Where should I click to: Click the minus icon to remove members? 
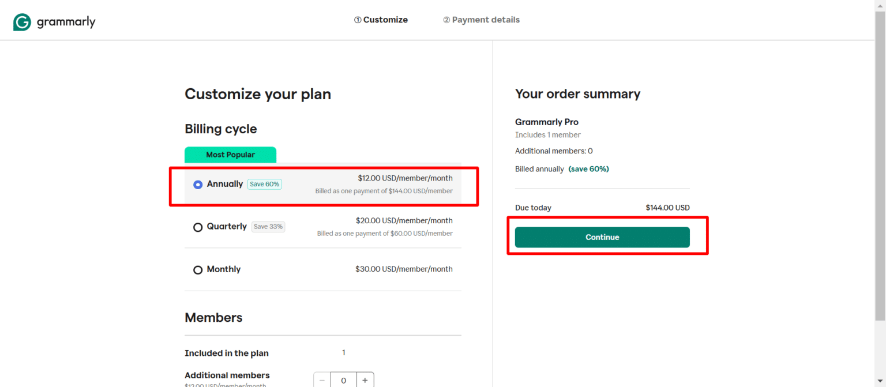coord(322,380)
